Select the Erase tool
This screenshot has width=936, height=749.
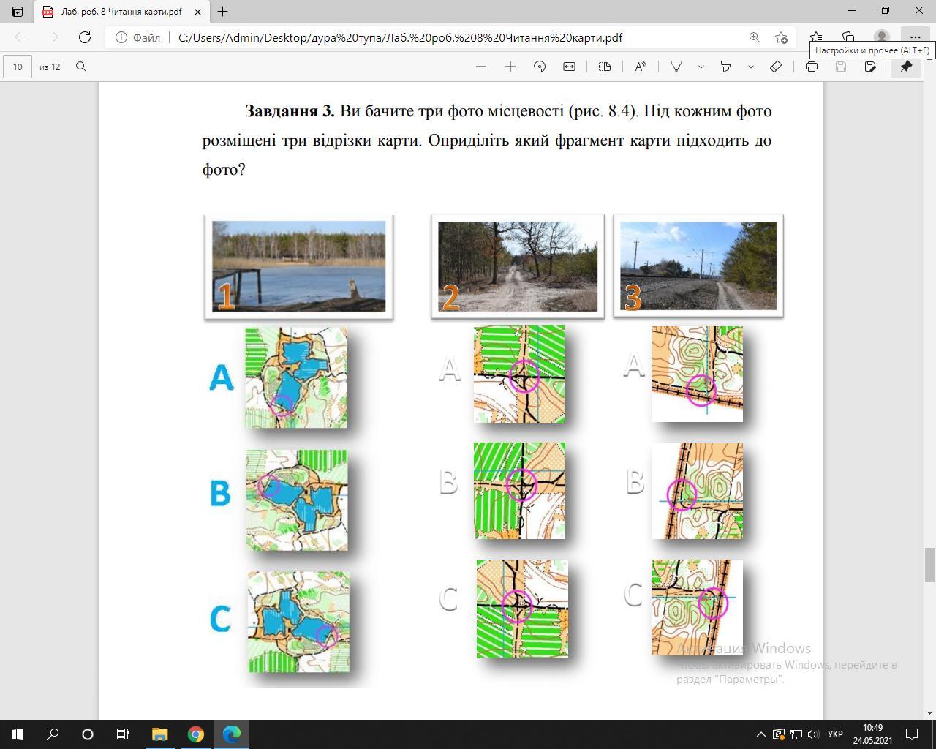tap(776, 67)
